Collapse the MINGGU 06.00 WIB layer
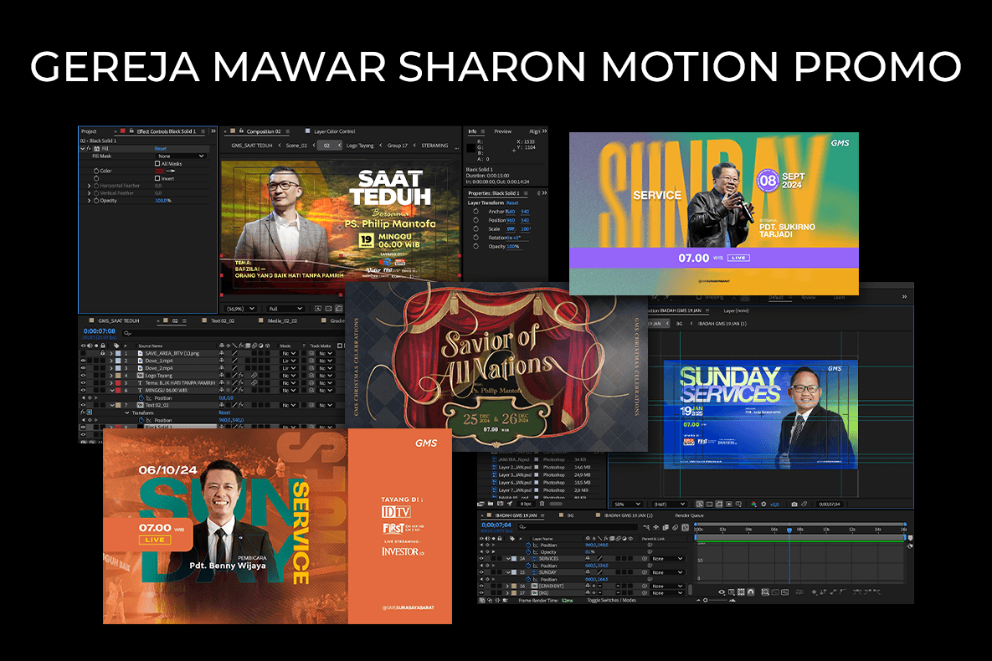Viewport: 992px width, 661px height. point(113,390)
